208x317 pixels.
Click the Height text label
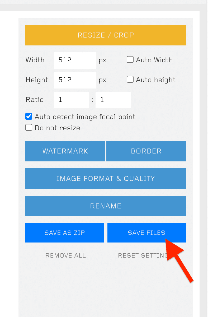pos(37,80)
